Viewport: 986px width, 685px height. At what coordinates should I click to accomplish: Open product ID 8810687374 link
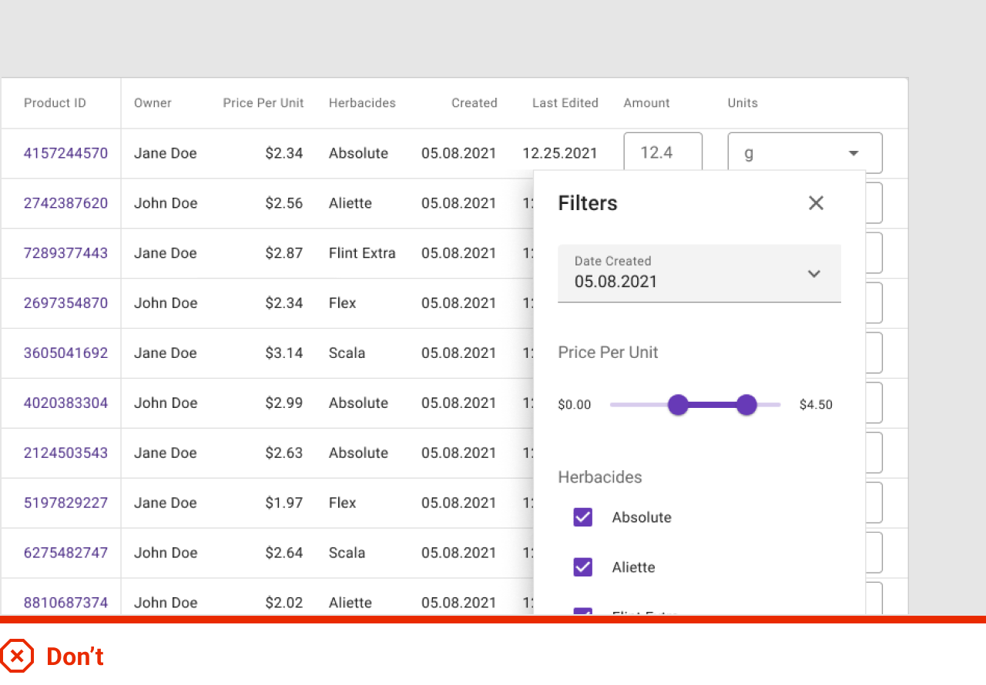[65, 603]
